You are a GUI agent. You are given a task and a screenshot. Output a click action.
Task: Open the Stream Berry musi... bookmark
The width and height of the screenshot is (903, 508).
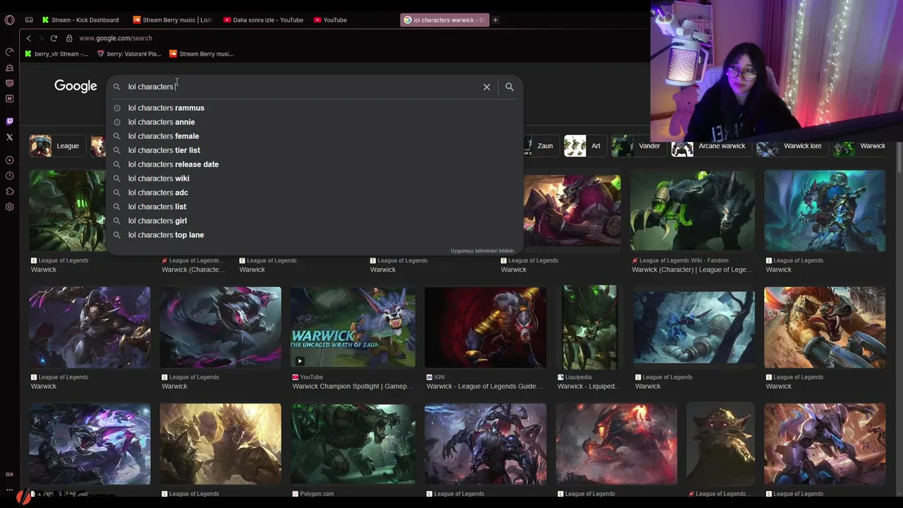(x=201, y=54)
